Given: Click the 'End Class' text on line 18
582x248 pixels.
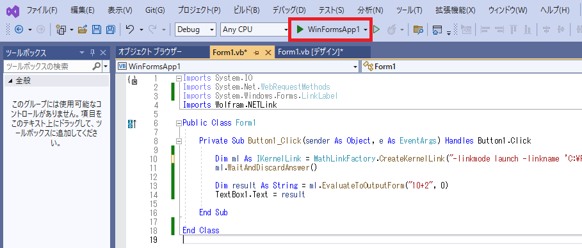Looking at the screenshot, I should 201,231.
